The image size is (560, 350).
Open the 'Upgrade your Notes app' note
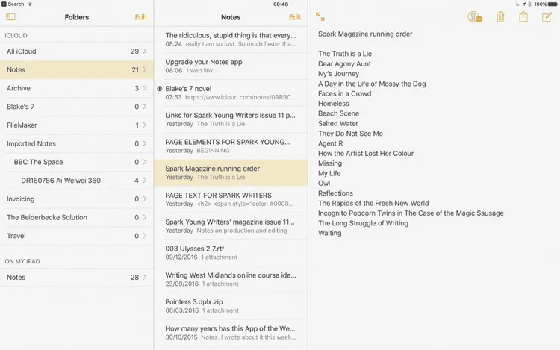click(x=231, y=66)
